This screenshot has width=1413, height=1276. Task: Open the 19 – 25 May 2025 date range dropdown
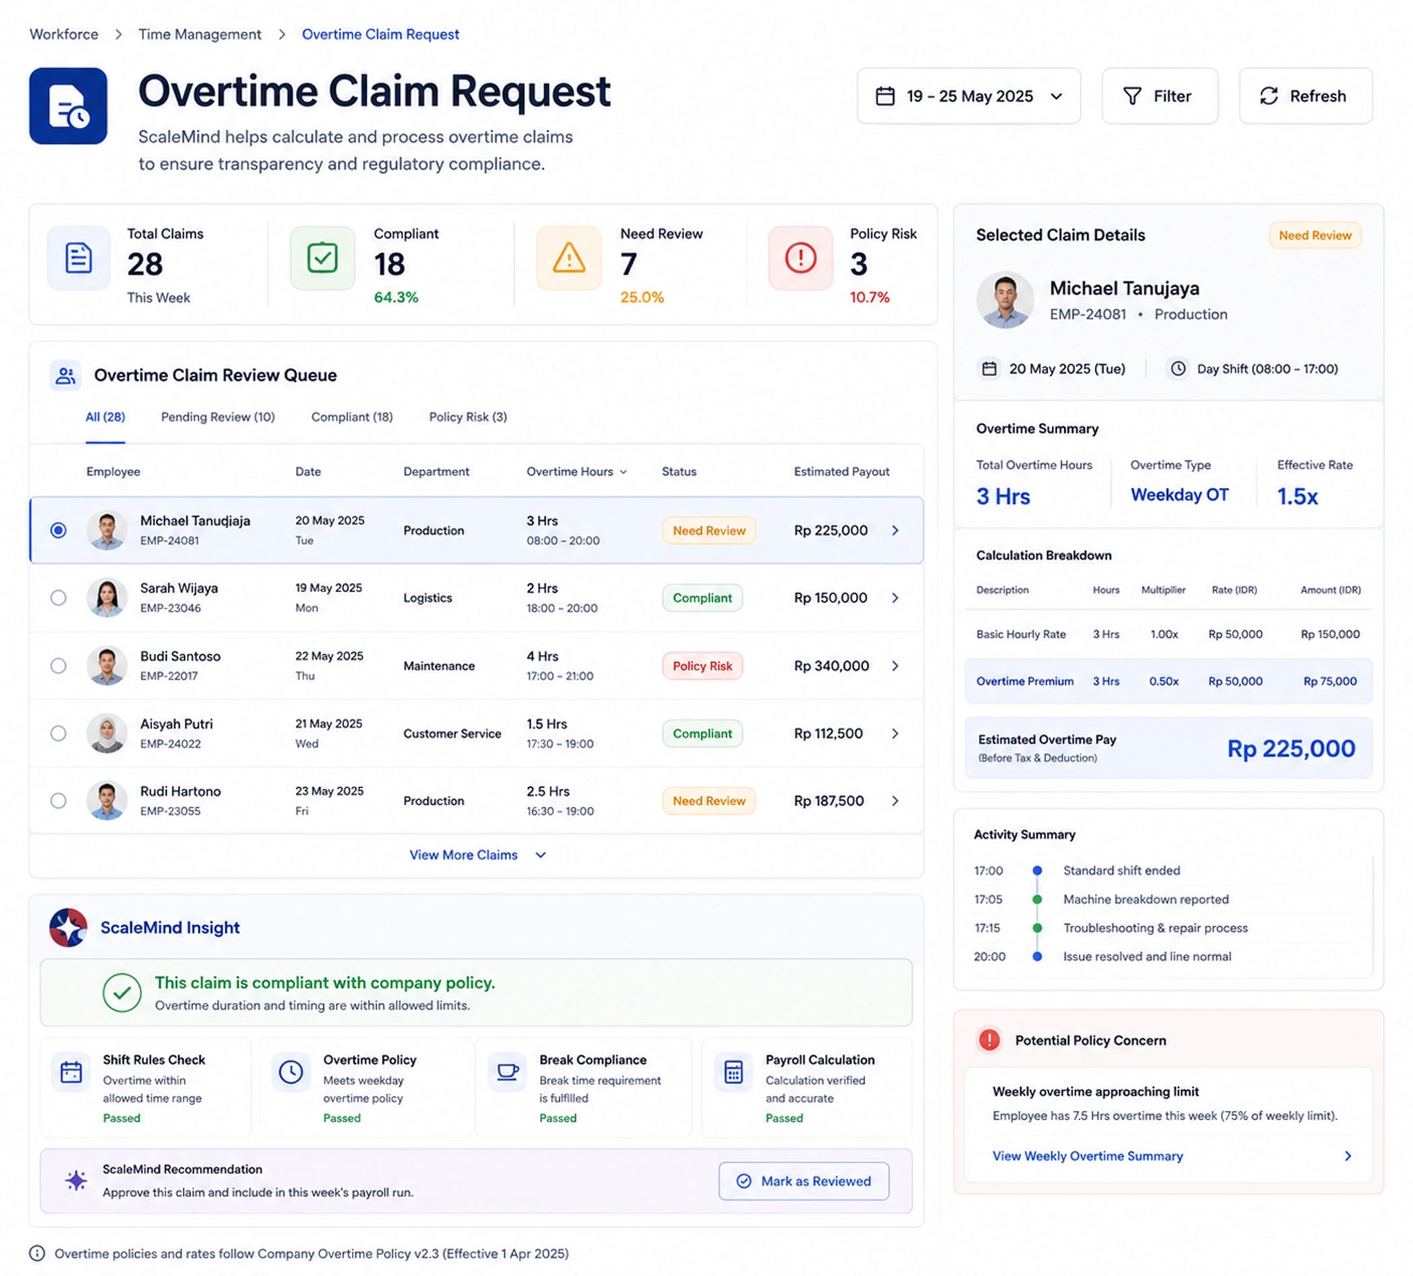click(x=969, y=96)
